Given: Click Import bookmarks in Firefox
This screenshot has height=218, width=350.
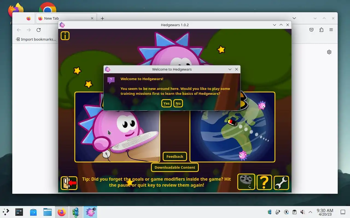Looking at the screenshot, I should point(36,39).
